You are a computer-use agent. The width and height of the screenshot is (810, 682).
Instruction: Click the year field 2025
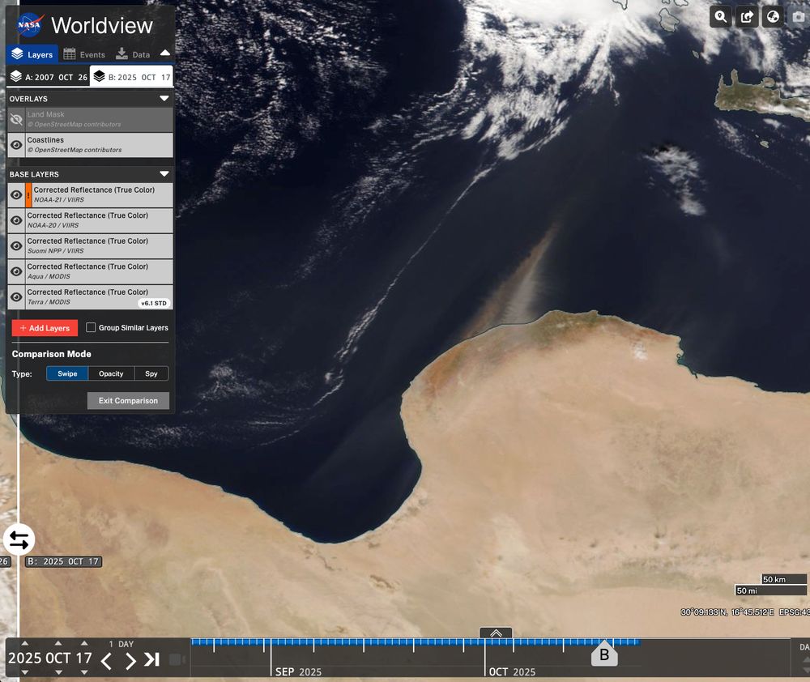tap(25, 658)
